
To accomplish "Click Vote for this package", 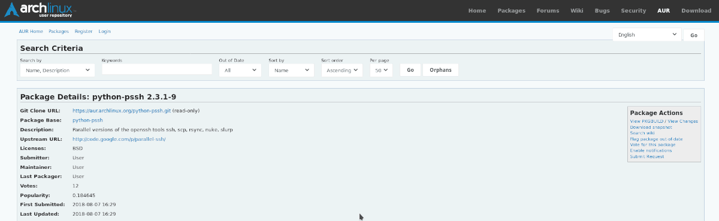I will [x=652, y=145].
